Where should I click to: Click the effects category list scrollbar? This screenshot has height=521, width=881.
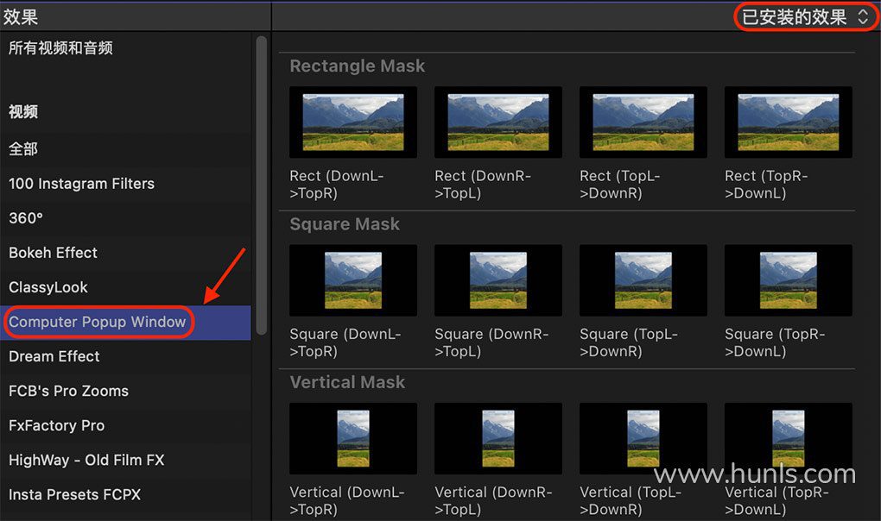262,185
